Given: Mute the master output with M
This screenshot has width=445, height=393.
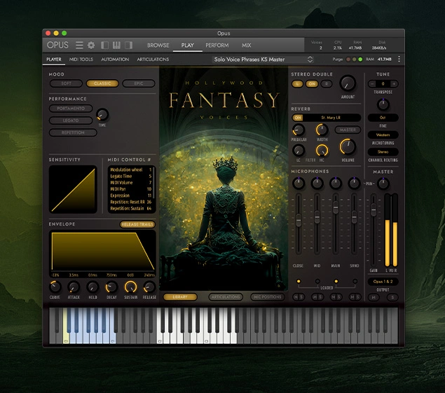Looking at the screenshot, I should 374,297.
